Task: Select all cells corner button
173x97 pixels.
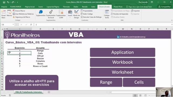Action: pyautogui.click(x=2, y=29)
